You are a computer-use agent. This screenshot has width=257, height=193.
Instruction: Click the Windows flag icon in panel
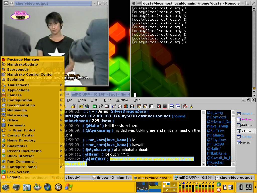[x=69, y=187]
